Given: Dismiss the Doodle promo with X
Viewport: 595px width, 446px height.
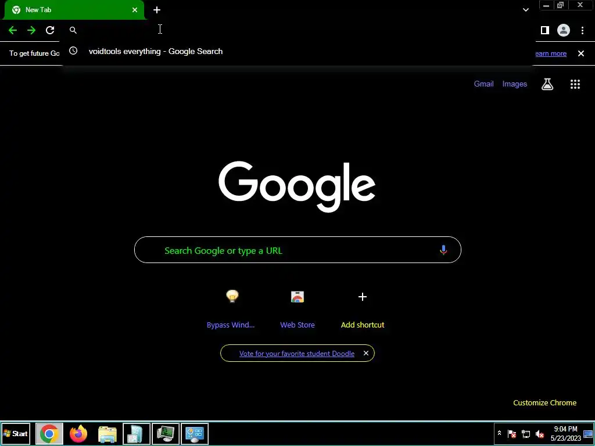Looking at the screenshot, I should pos(366,353).
